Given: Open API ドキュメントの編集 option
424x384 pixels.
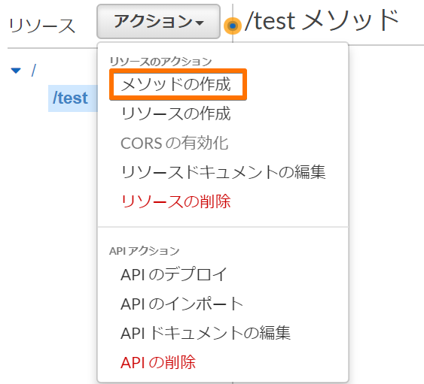Looking at the screenshot, I should [x=206, y=333].
